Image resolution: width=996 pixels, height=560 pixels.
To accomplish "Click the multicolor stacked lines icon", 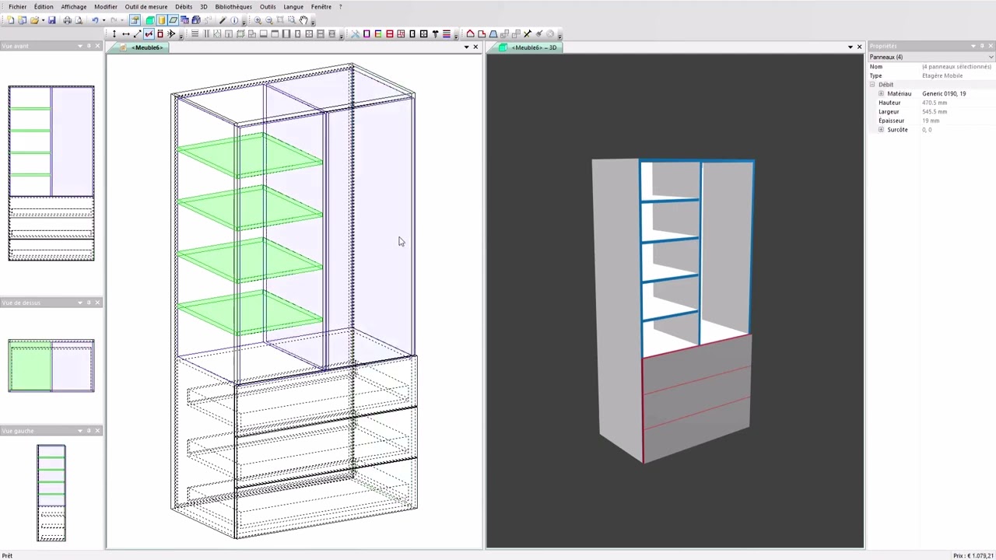I will (x=447, y=34).
